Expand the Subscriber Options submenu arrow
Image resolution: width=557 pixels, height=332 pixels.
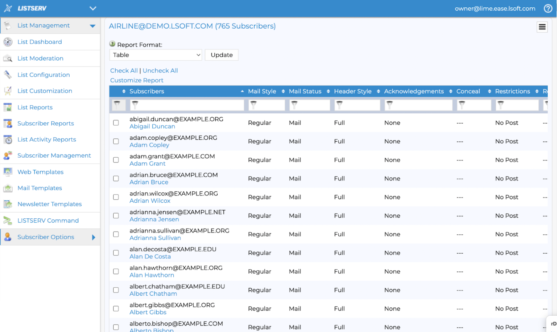click(x=94, y=237)
